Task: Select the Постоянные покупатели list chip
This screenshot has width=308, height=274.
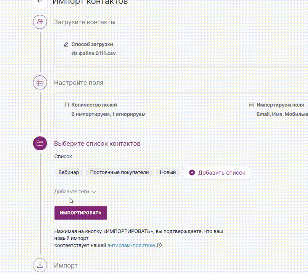Action: tap(119, 172)
